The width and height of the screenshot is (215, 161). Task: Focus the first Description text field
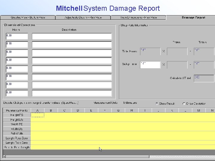(x=72, y=36)
